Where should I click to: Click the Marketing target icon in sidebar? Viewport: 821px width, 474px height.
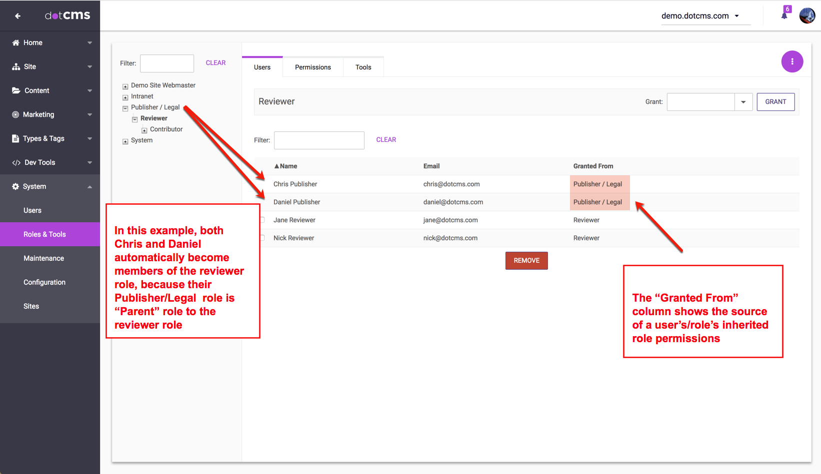15,114
